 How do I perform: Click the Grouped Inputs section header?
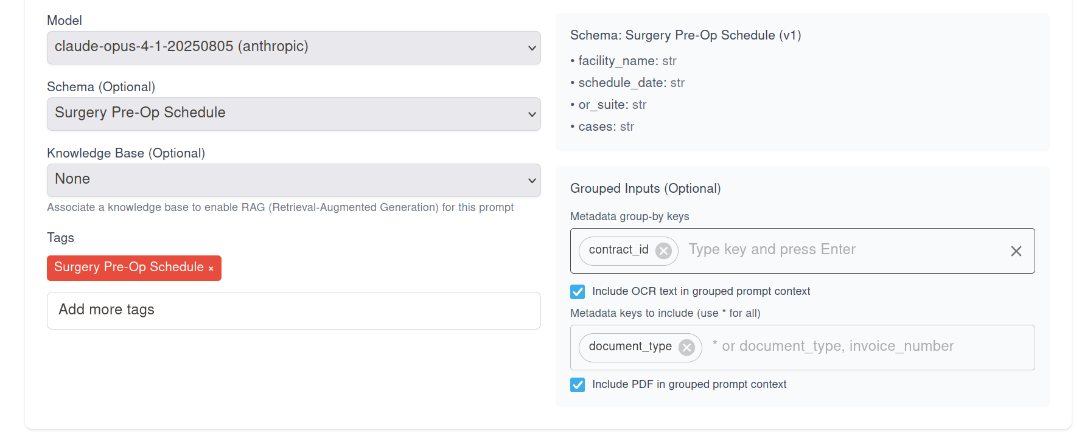coord(645,189)
